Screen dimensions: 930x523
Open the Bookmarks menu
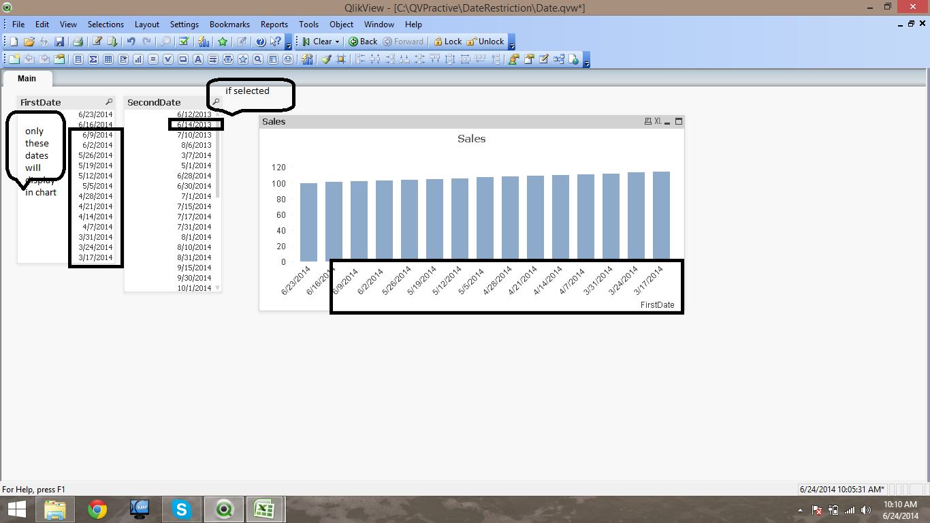[229, 24]
